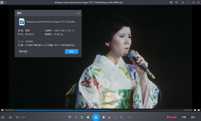
Task: Open the 列表 playlist tab
Action: click(184, 117)
